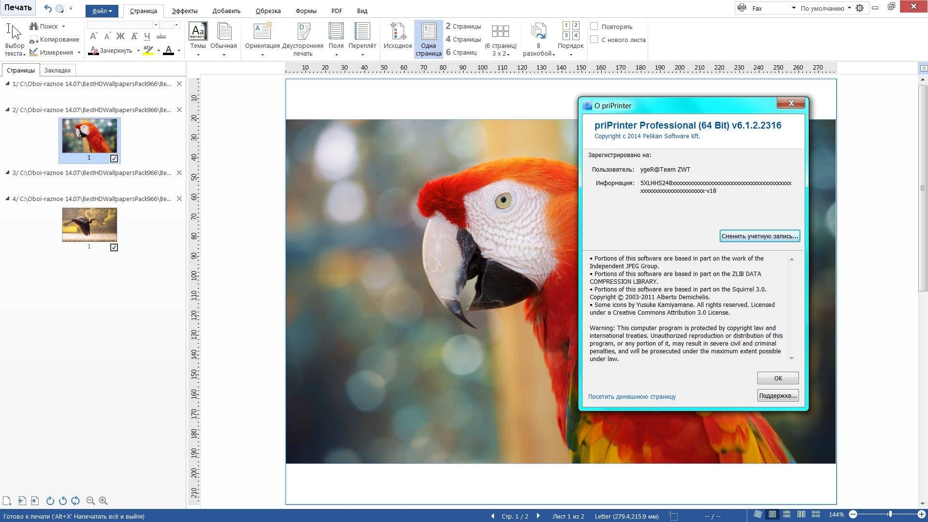Open the 3 x 2 custom layout dropdown

tap(500, 40)
